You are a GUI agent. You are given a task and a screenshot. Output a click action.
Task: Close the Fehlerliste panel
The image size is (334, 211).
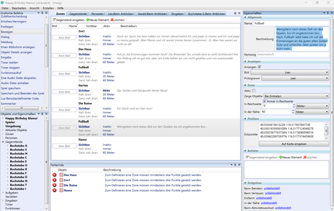(x=239, y=164)
